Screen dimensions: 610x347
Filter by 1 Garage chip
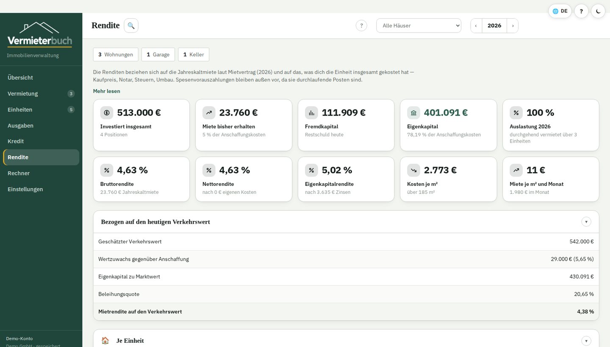pos(158,54)
